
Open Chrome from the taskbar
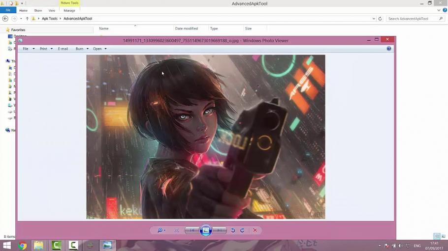22,245
